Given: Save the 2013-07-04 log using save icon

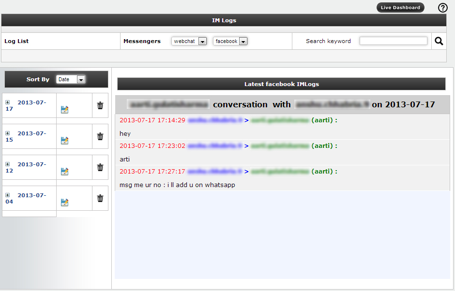Looking at the screenshot, I should [x=64, y=203].
